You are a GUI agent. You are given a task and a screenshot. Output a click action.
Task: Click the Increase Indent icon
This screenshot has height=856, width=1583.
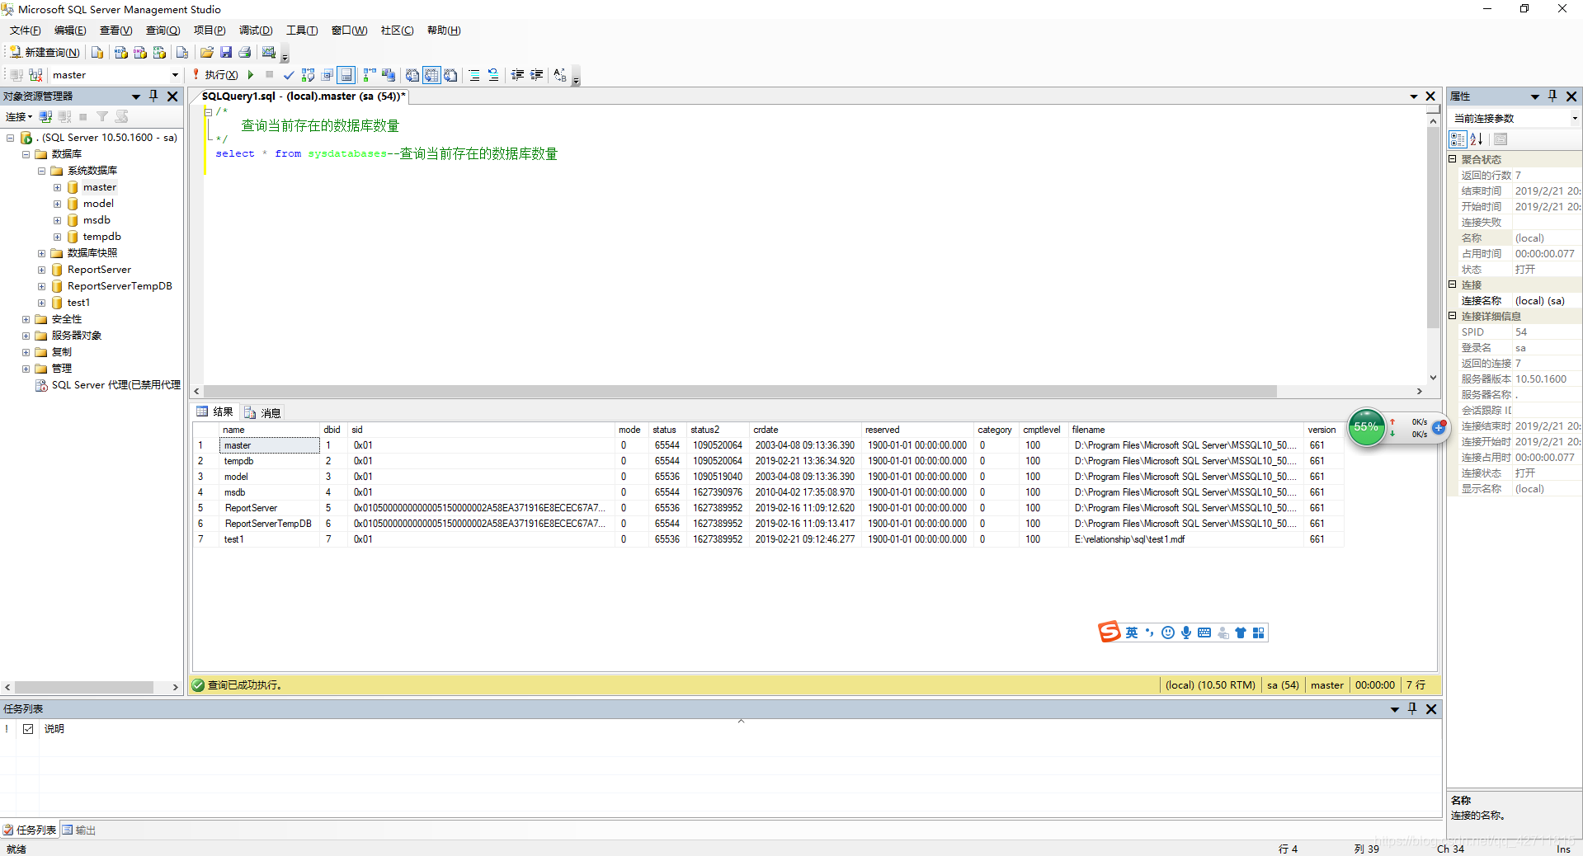point(536,75)
